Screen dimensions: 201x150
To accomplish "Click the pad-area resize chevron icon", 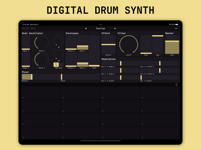I will coord(176,85).
